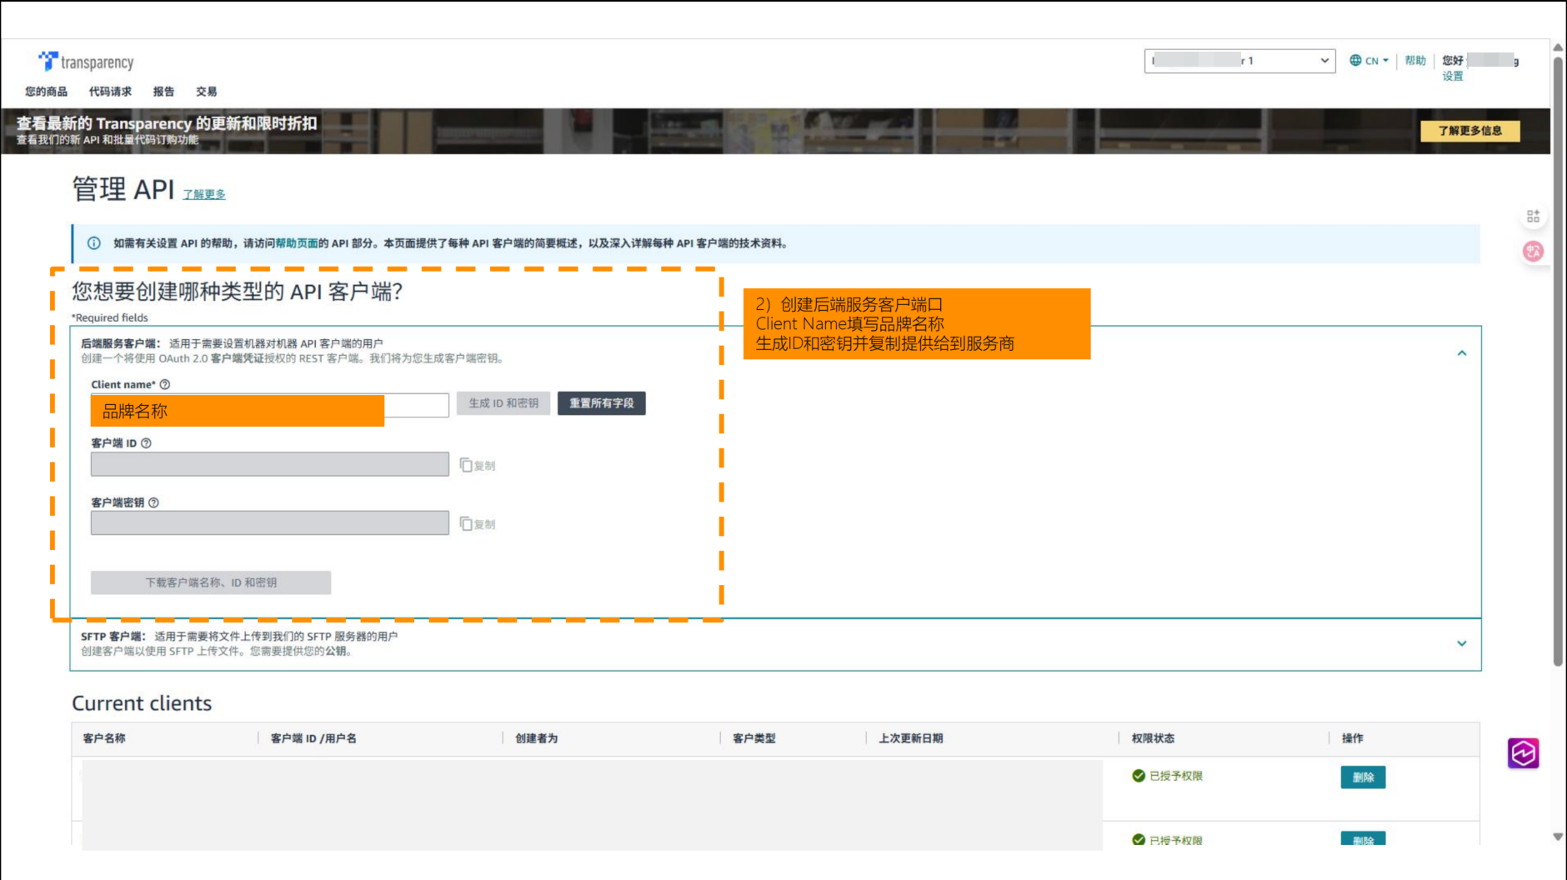This screenshot has width=1567, height=880.
Task: Delete the first listed client
Action: 1364,777
